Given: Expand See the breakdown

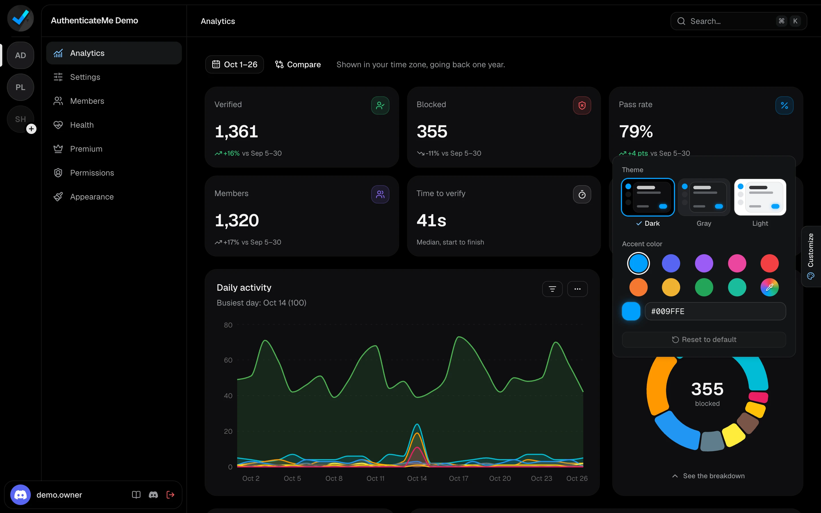Looking at the screenshot, I should tap(708, 476).
